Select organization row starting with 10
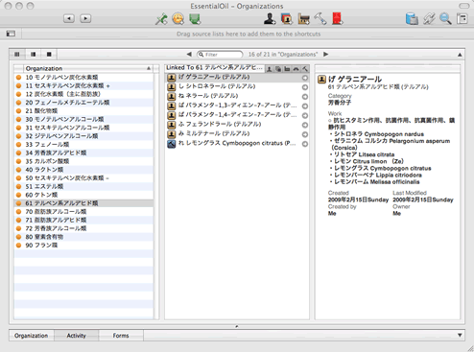Viewport: 474px width, 352px height. (x=83, y=78)
